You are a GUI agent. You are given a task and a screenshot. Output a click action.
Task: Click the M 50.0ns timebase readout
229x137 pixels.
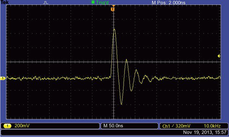113,126
